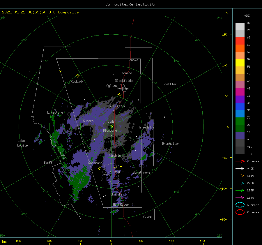Image resolution: width=262 pixels, height=245 pixels.
Task: Click the Airdrie label
Action: click(x=115, y=156)
